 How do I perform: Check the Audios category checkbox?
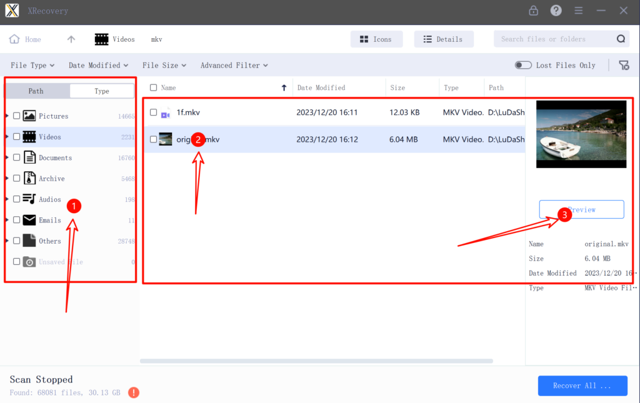(x=16, y=199)
